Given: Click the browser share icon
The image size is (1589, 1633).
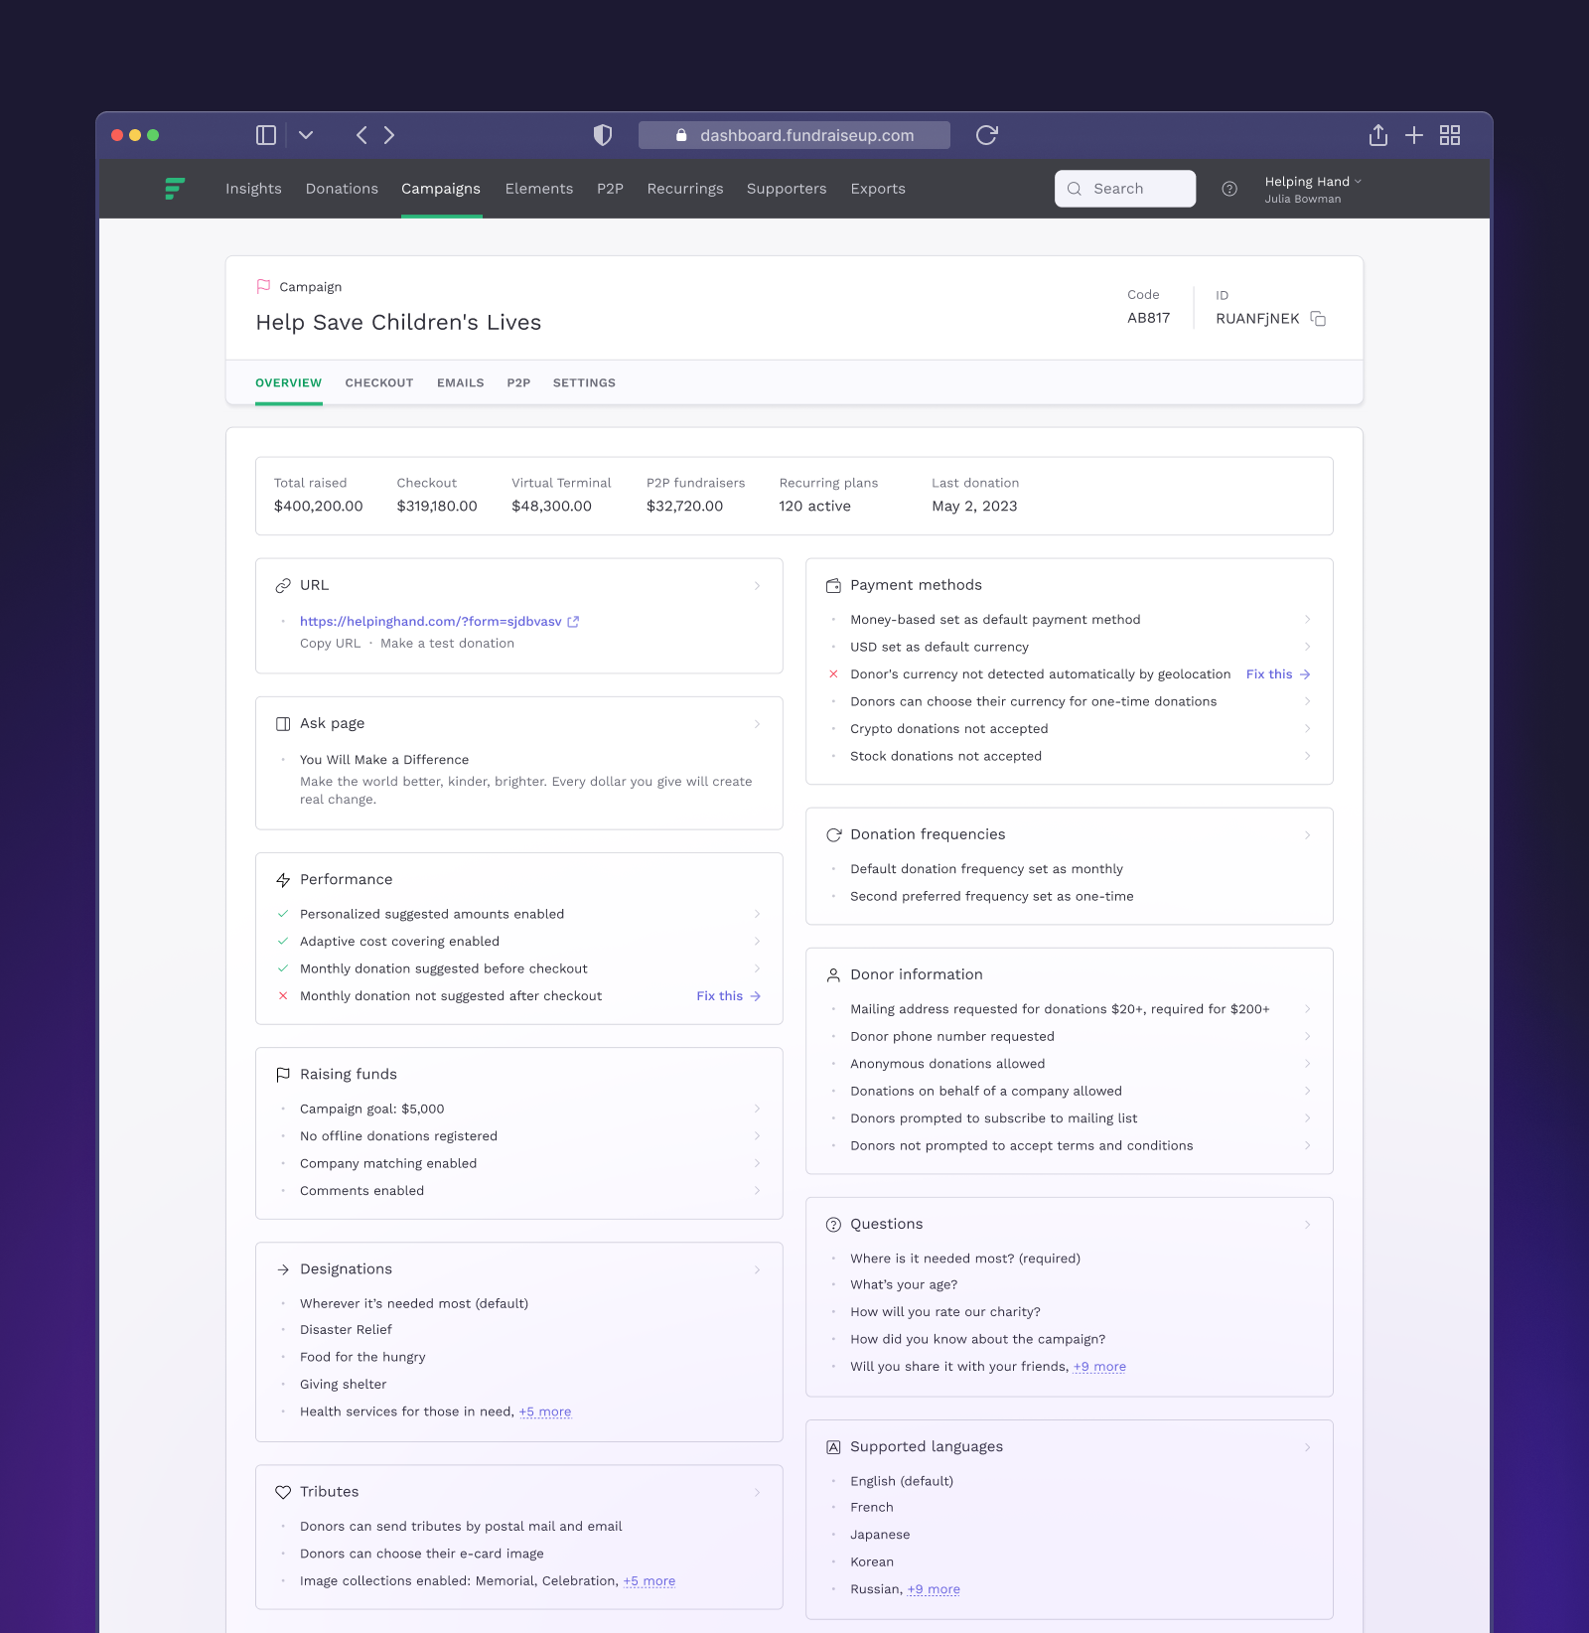Looking at the screenshot, I should coord(1378,135).
